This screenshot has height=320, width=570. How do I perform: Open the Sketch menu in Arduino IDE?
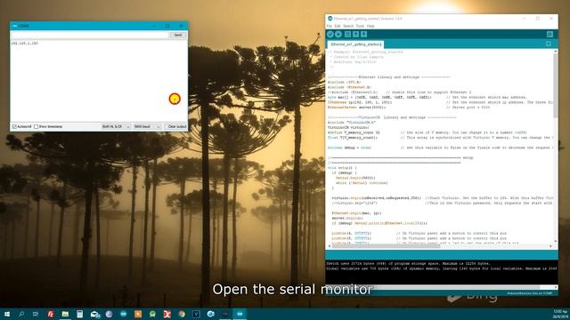point(348,26)
